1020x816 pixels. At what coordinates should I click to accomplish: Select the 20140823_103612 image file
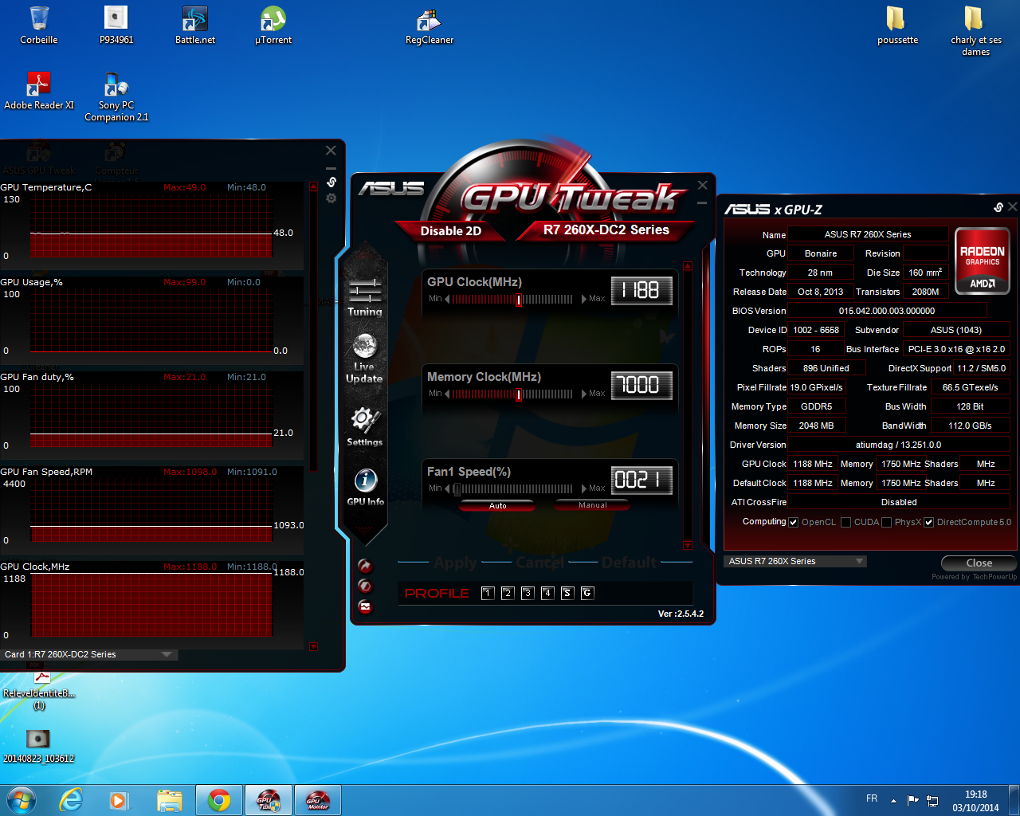pos(38,746)
